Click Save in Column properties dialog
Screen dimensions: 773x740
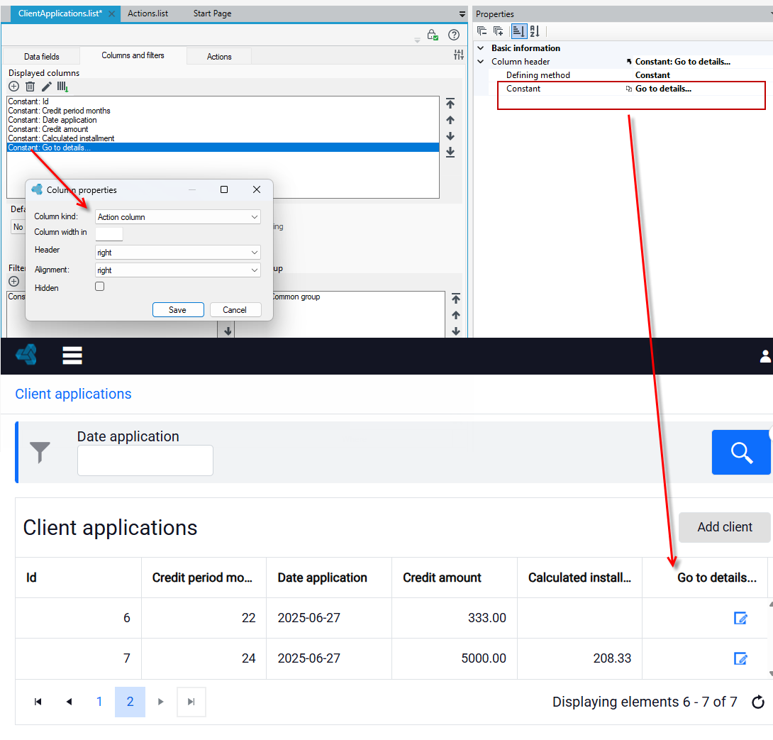(178, 310)
